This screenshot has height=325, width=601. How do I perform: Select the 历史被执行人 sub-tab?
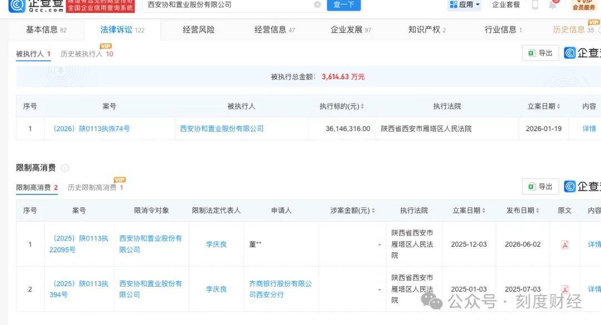click(x=87, y=54)
